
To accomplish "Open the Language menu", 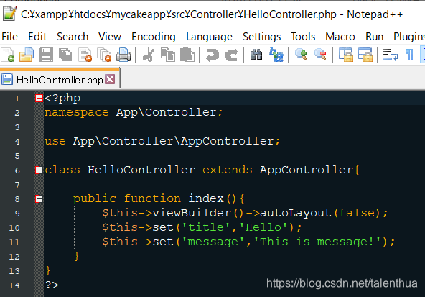I will click(x=209, y=37).
